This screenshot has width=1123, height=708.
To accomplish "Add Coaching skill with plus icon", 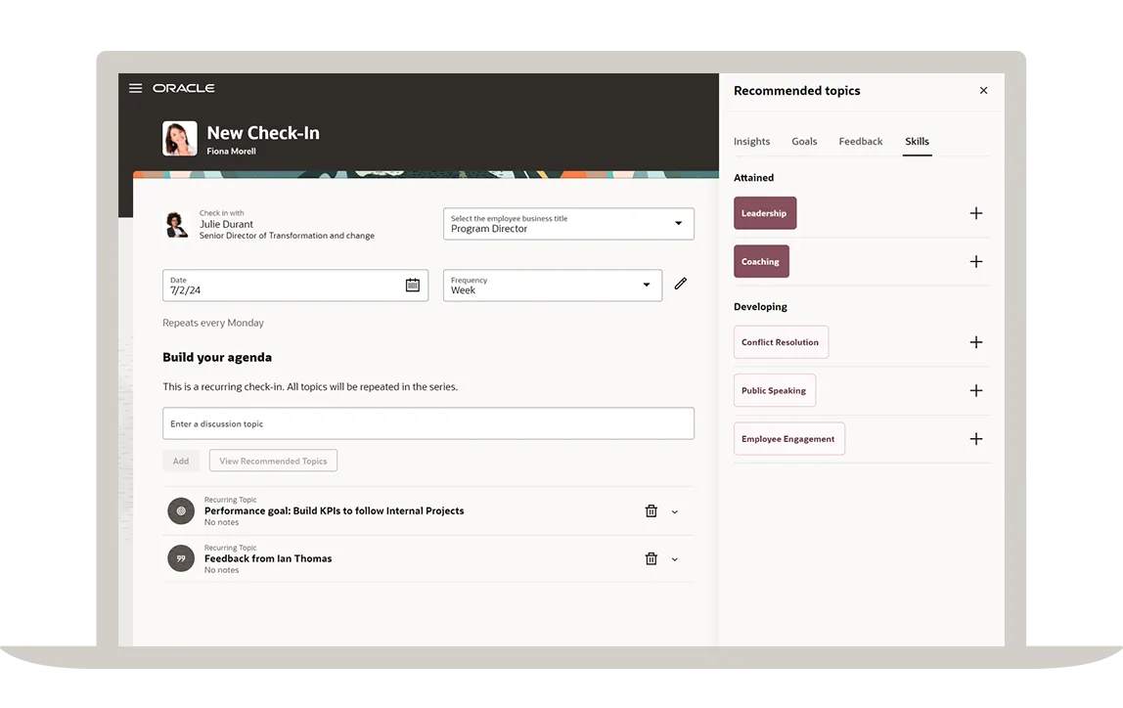I will coord(976,262).
